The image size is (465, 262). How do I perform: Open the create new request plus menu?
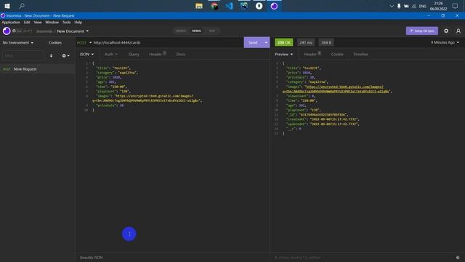(x=65, y=55)
